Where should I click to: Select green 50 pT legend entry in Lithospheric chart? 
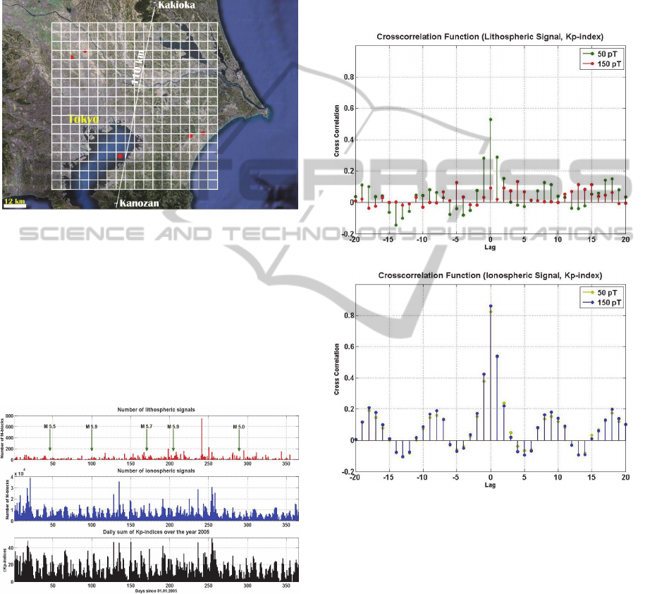tap(604, 54)
